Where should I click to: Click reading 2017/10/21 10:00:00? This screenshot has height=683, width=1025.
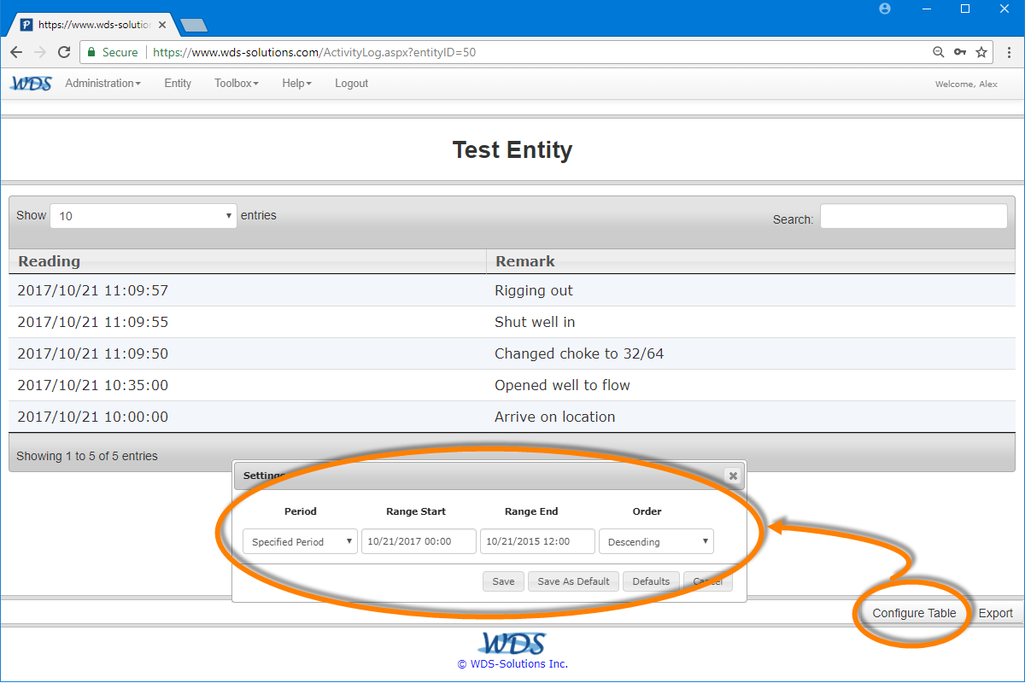pos(93,417)
